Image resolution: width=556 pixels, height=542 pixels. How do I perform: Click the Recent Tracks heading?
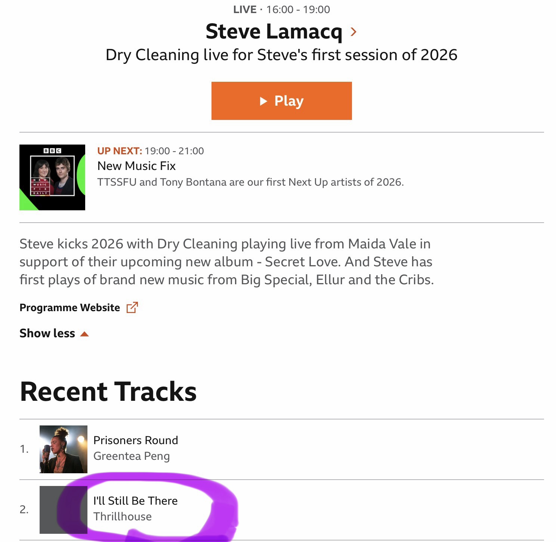[x=108, y=392]
